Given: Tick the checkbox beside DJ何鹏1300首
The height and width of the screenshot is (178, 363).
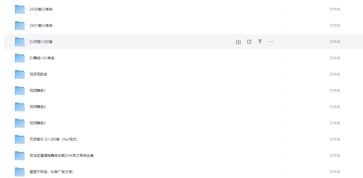Looking at the screenshot, I should [x=8, y=42].
